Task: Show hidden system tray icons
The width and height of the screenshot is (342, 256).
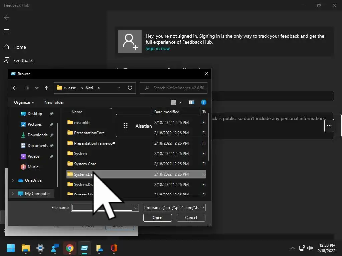Action: [293, 248]
